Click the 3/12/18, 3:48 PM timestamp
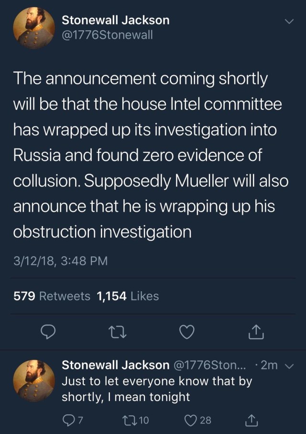Screen dimensions: 306x434 (x=60, y=261)
